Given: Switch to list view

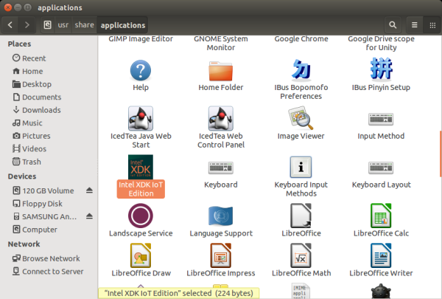Looking at the screenshot, I should click(x=414, y=25).
